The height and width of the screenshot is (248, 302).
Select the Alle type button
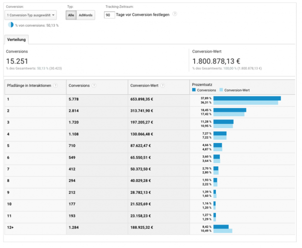pyautogui.click(x=71, y=15)
